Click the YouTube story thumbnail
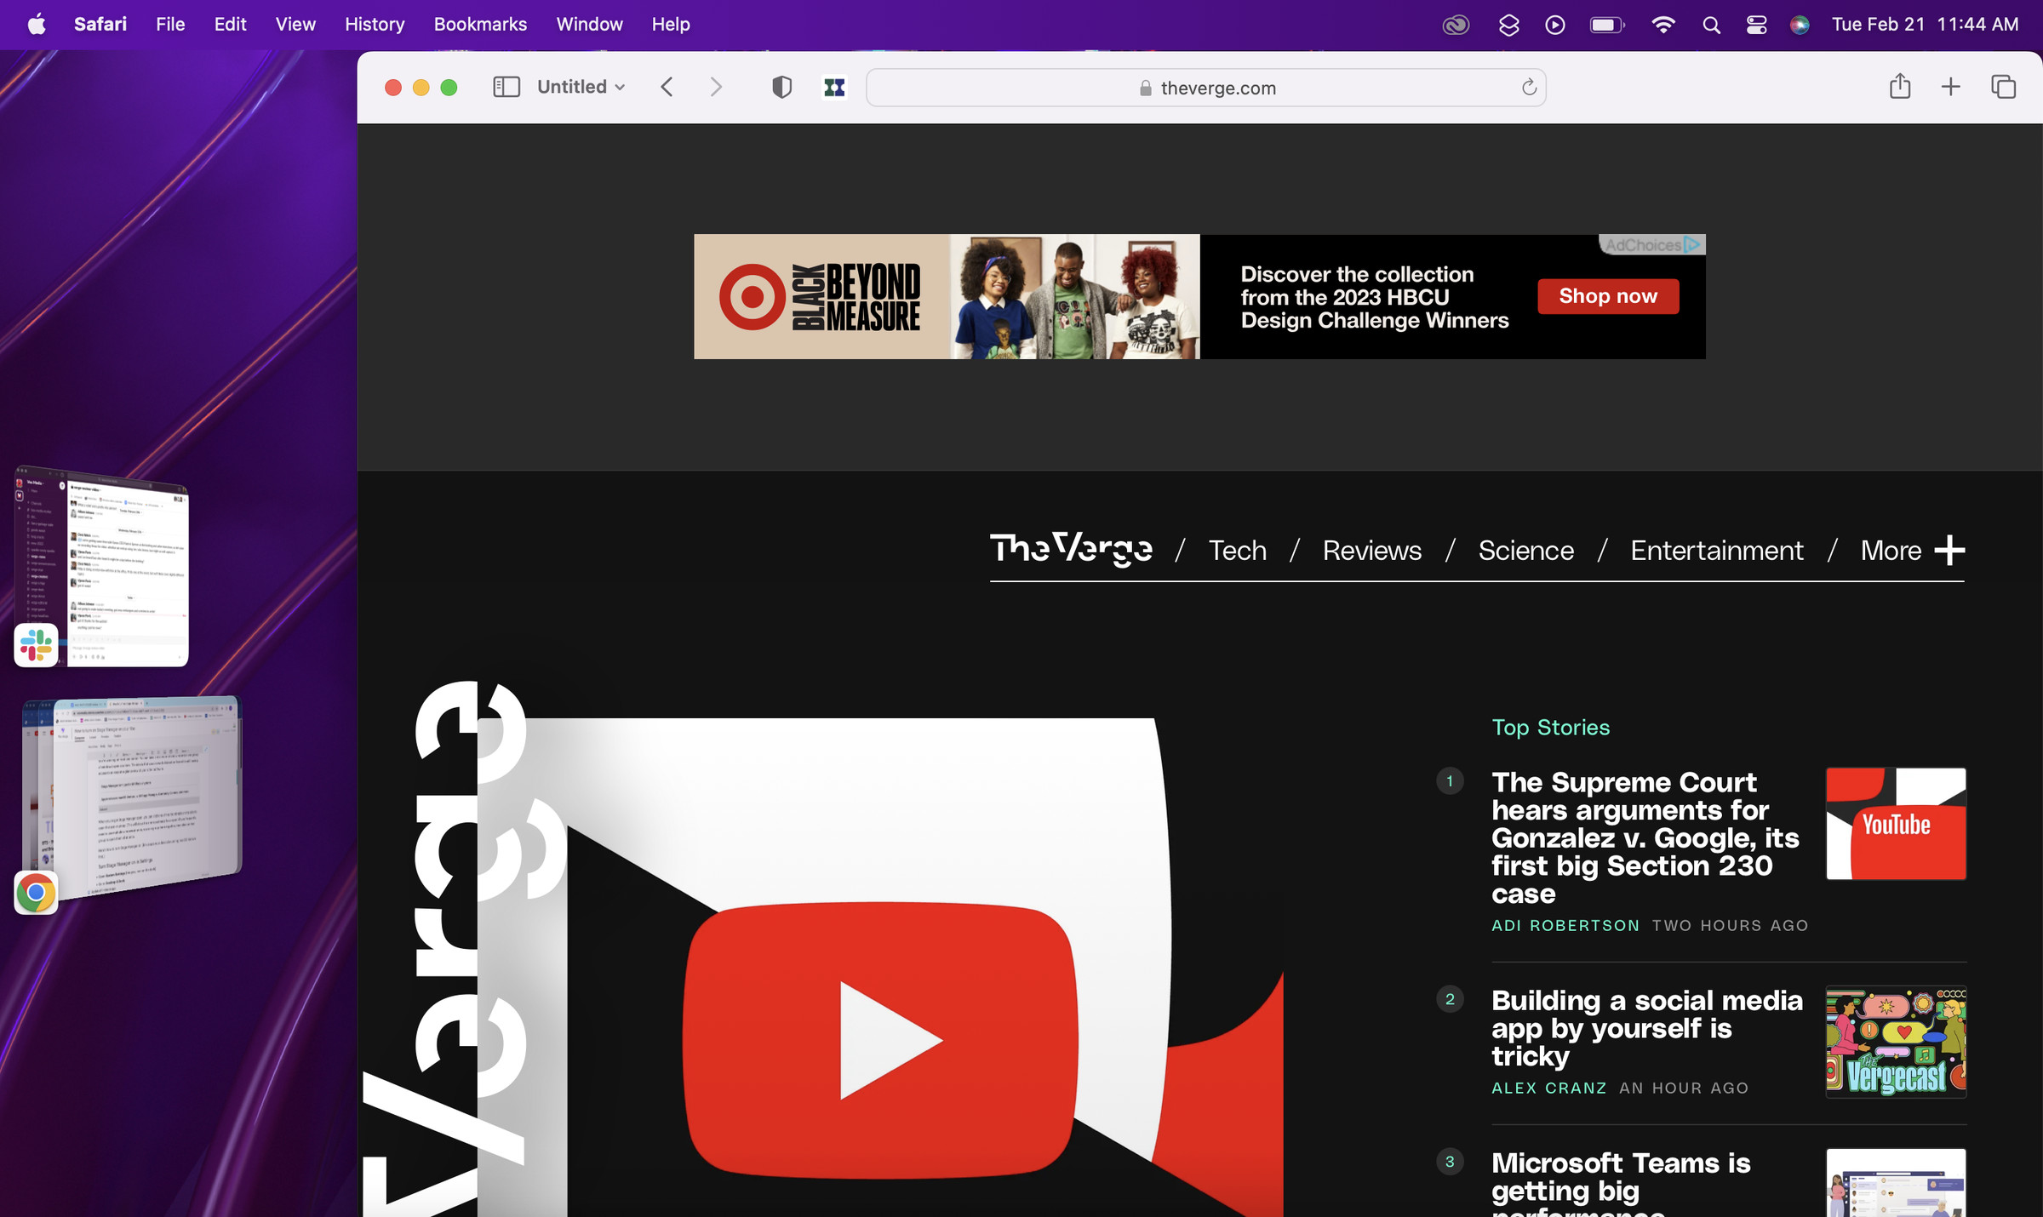The height and width of the screenshot is (1217, 2043). 1896,824
